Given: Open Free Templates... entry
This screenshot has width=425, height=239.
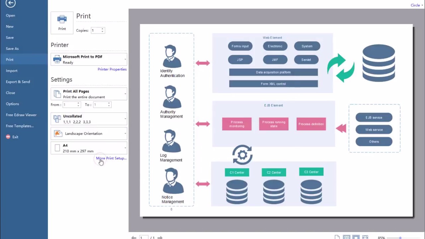Looking at the screenshot, I should (x=20, y=126).
